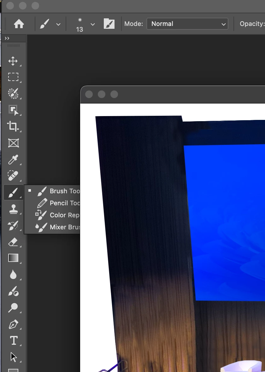
Task: Select the Rectangular Marquee tool
Action: pyautogui.click(x=13, y=77)
